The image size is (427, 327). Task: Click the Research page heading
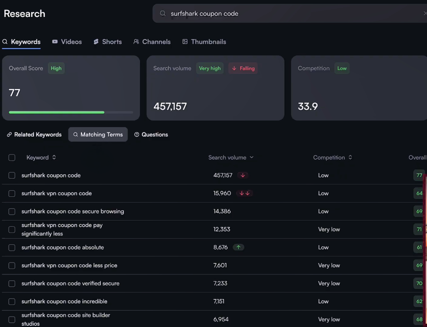pos(25,13)
